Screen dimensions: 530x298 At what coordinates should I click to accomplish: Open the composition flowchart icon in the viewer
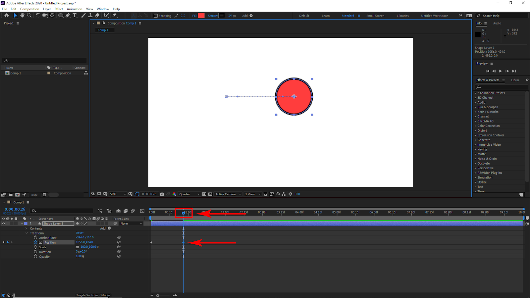[x=284, y=194]
